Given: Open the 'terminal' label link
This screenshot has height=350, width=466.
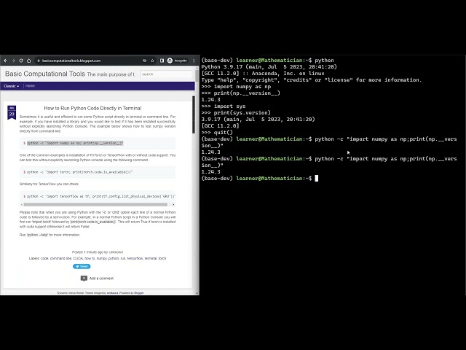Looking at the screenshot, I should click(x=151, y=258).
